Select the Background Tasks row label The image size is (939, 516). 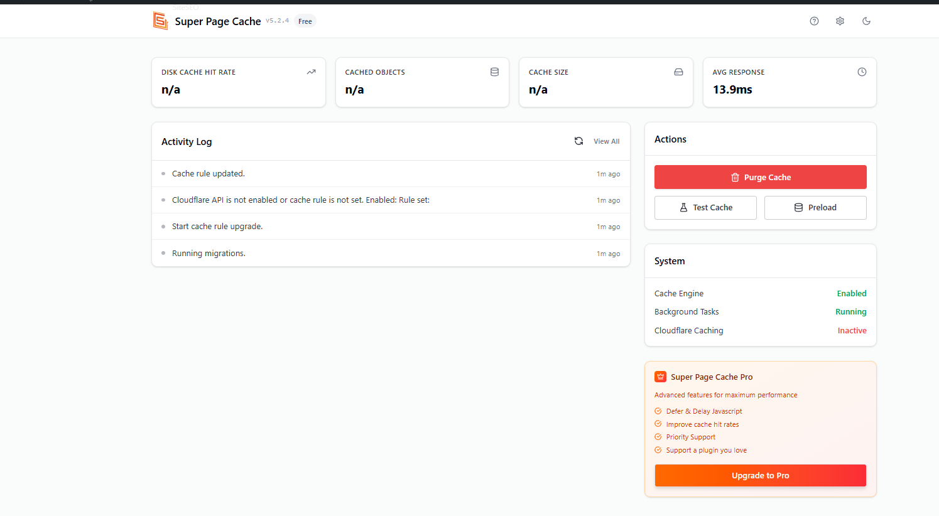pyautogui.click(x=687, y=312)
